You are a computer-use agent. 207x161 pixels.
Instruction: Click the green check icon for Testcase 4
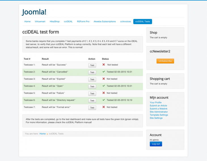(x=104, y=86)
